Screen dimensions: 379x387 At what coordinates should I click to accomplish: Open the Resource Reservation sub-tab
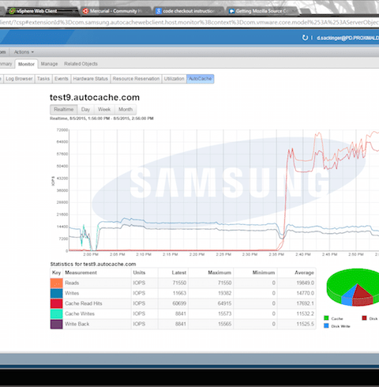[x=136, y=79]
